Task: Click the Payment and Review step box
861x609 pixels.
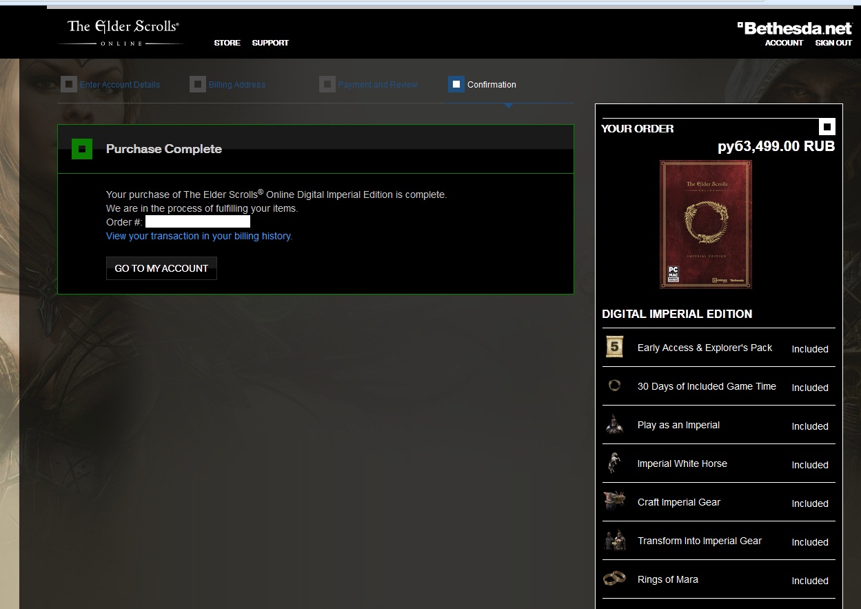Action: [327, 84]
